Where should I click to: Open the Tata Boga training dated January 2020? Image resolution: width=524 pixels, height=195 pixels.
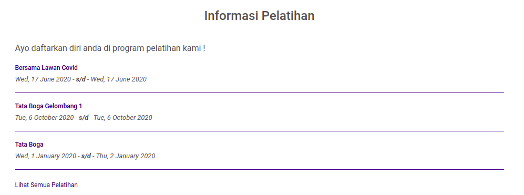click(x=29, y=145)
